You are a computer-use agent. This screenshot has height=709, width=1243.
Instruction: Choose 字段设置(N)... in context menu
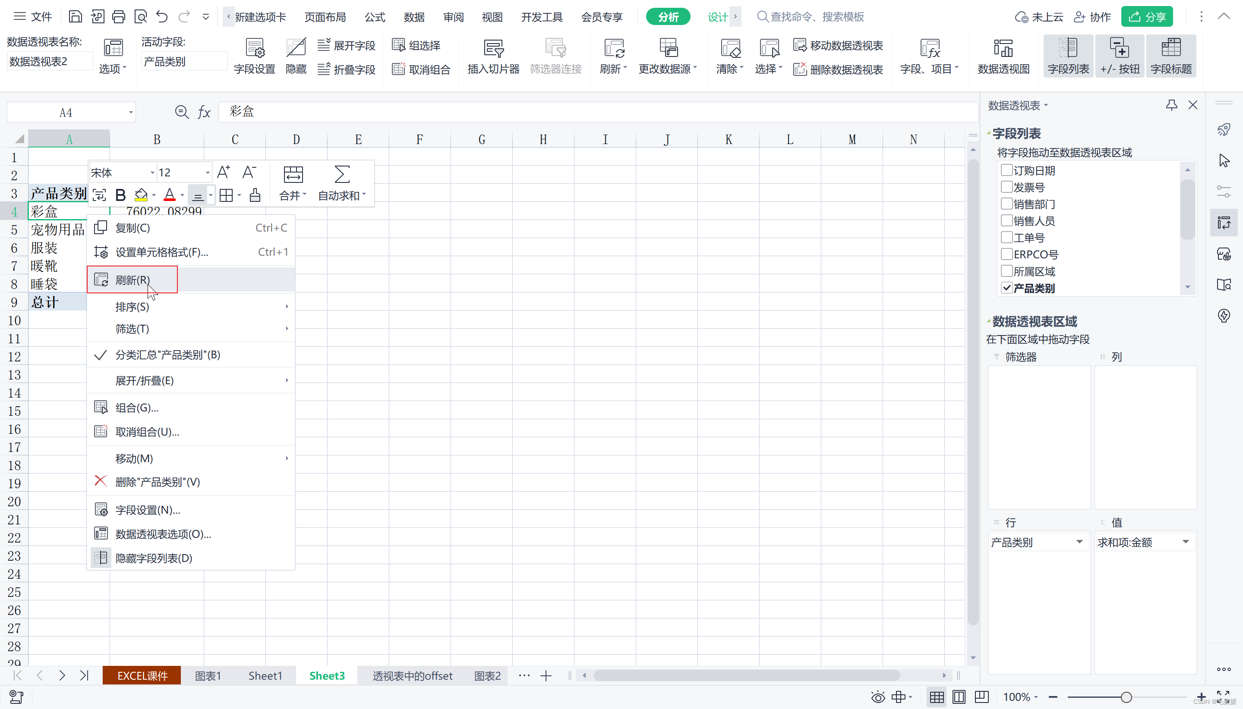coord(191,510)
